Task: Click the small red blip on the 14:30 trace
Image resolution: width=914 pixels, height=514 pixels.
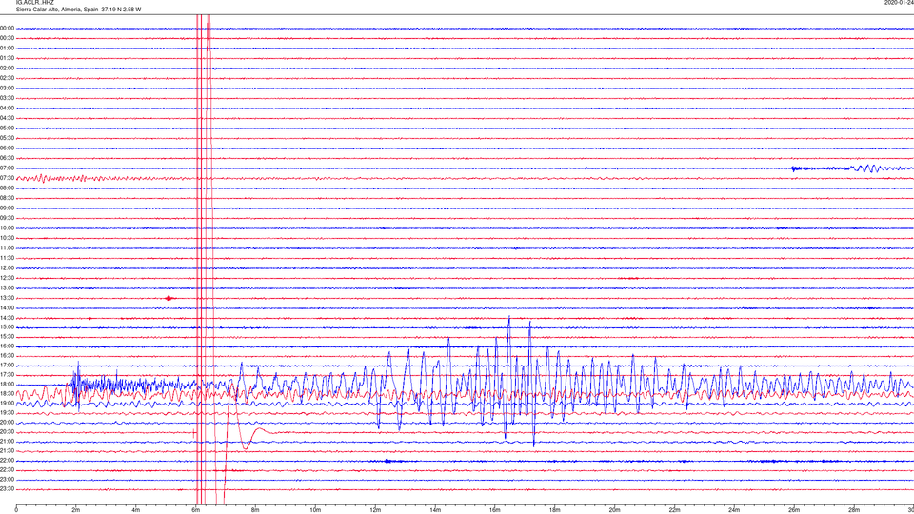Action: point(89,319)
